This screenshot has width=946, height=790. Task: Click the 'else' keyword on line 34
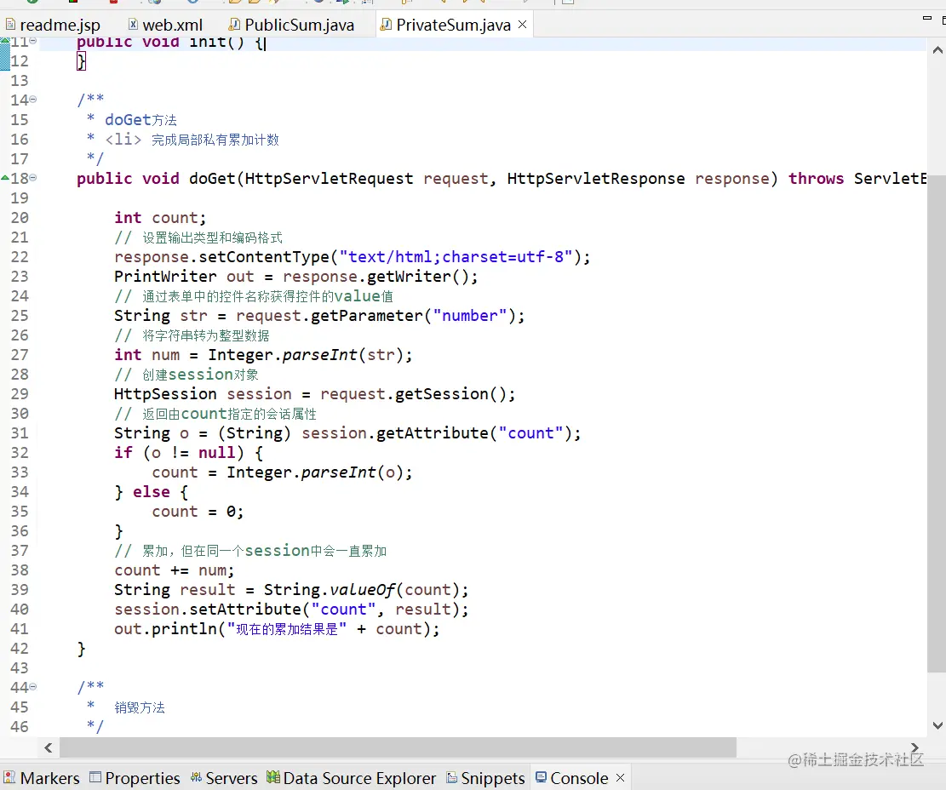tap(152, 492)
